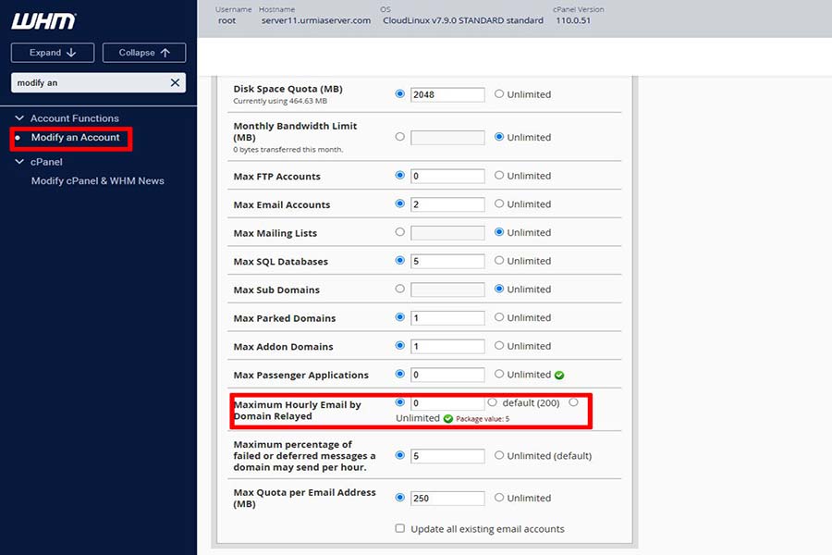832x555 pixels.
Task: Collapse the cPanel sidebar section
Action: click(20, 162)
